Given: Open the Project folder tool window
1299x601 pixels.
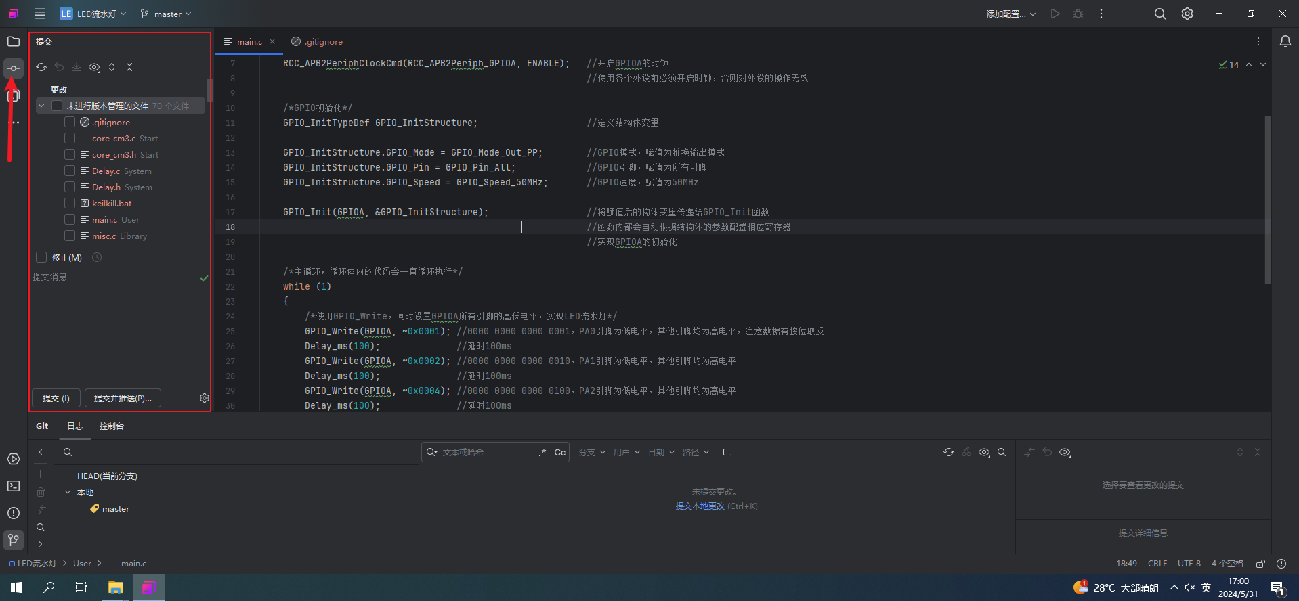Looking at the screenshot, I should click(x=13, y=41).
